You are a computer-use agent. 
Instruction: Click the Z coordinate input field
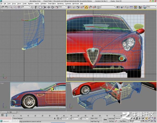[x=85, y=118]
